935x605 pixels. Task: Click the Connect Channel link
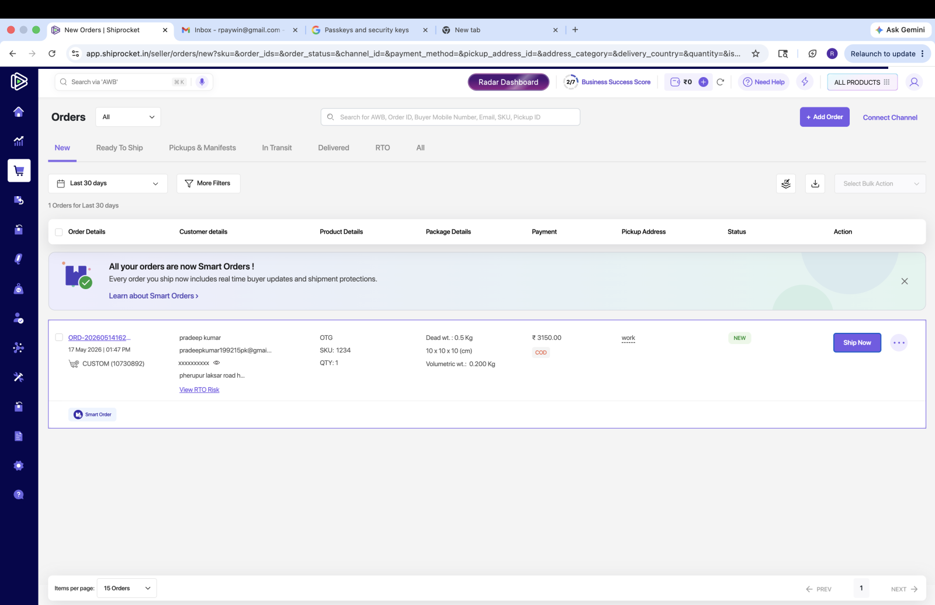[890, 117]
